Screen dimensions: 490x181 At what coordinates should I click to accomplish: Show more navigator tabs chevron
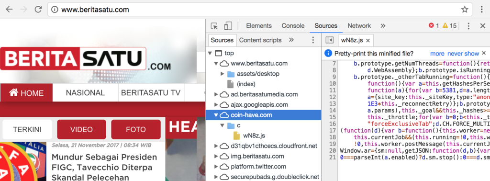pos(291,40)
